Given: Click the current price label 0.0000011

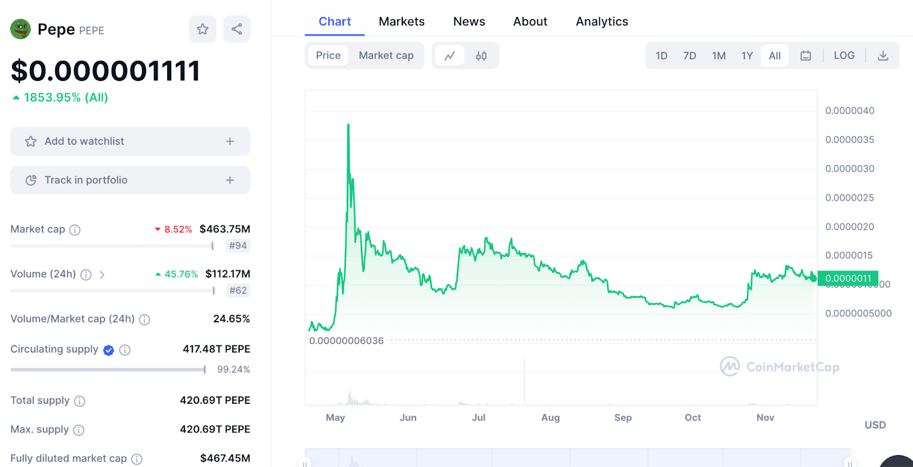Looking at the screenshot, I should (848, 278).
